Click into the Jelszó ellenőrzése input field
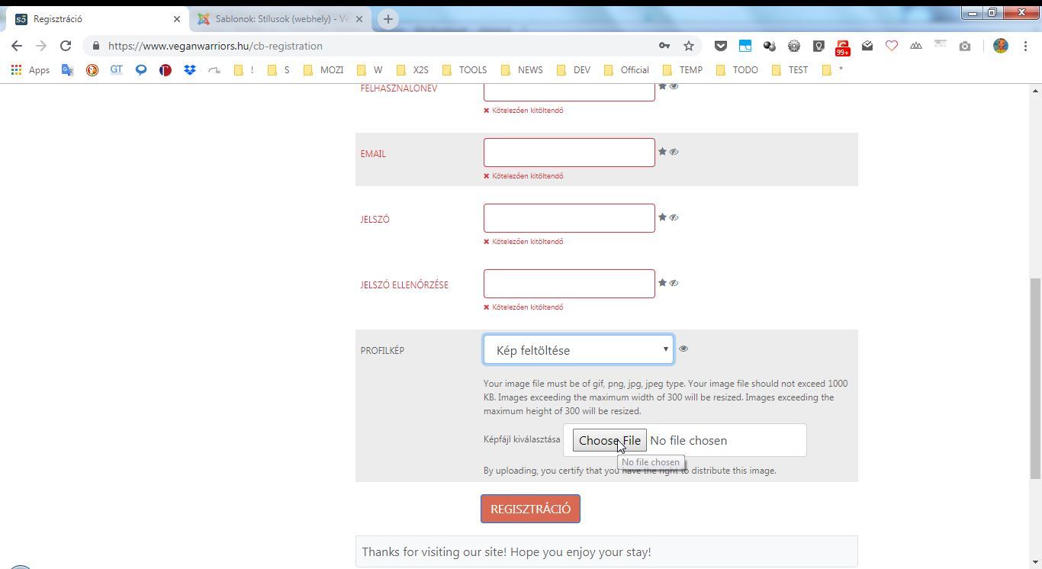The height and width of the screenshot is (569, 1042). [x=569, y=284]
